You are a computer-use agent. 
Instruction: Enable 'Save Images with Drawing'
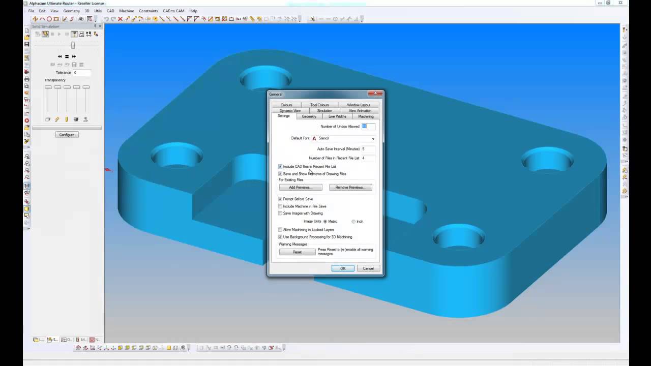pyautogui.click(x=280, y=213)
